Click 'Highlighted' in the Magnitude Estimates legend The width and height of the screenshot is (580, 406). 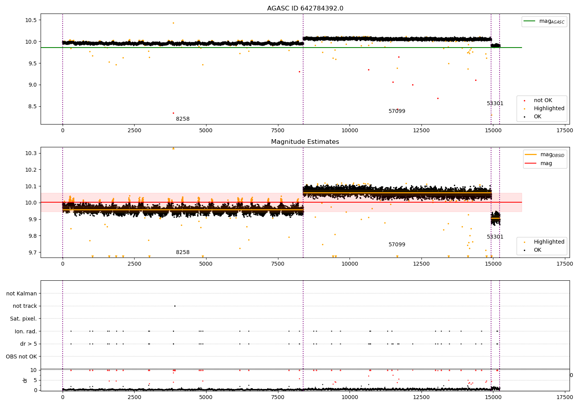(x=549, y=242)
